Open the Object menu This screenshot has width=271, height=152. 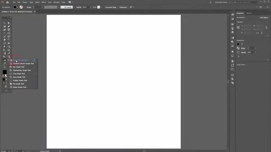[x=25, y=2]
